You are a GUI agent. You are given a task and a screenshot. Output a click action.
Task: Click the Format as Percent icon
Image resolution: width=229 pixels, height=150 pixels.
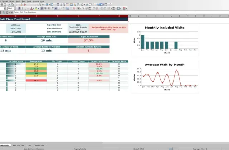(83, 9)
